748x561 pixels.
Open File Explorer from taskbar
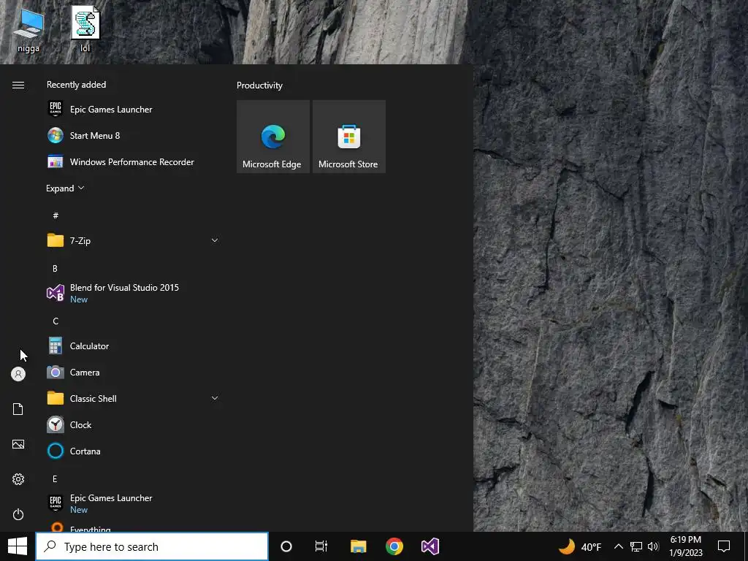point(358,546)
